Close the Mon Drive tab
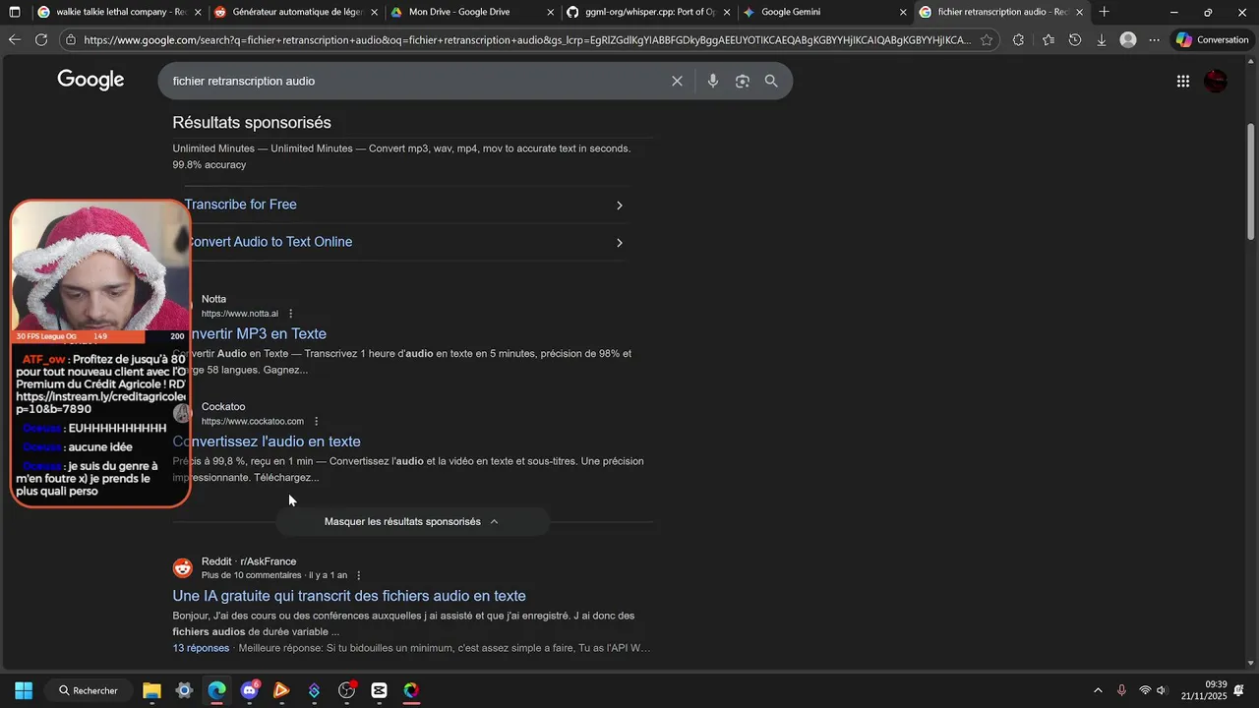 pos(551,13)
